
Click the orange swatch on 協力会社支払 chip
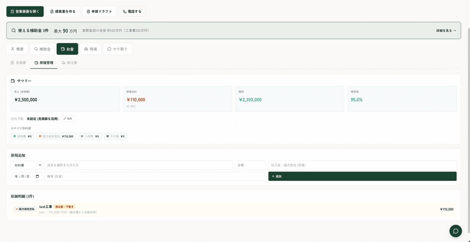tap(40, 136)
